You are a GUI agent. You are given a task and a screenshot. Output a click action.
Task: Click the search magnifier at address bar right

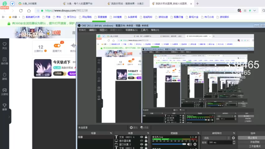(x=263, y=11)
